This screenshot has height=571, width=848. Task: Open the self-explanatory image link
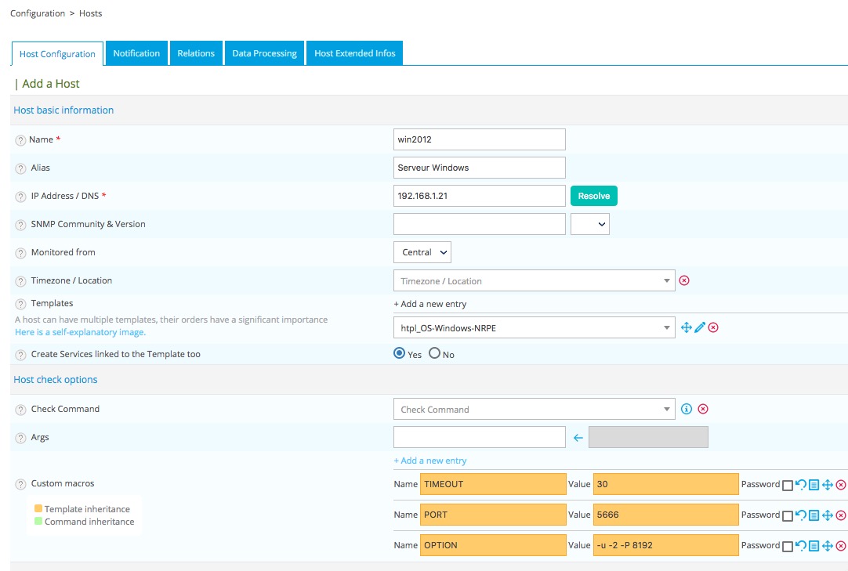point(80,332)
